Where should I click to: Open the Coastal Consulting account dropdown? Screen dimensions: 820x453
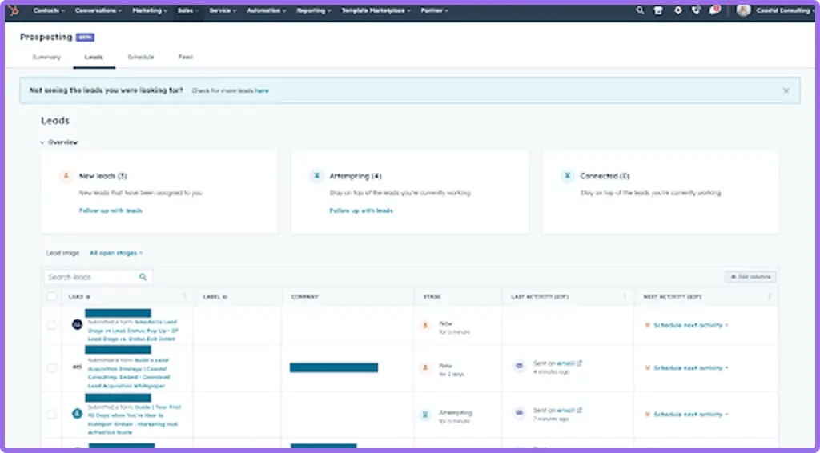point(785,10)
